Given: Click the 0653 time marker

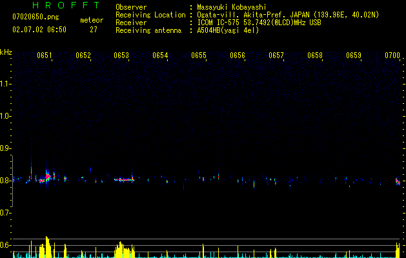Looking at the screenshot, I should [121, 55].
